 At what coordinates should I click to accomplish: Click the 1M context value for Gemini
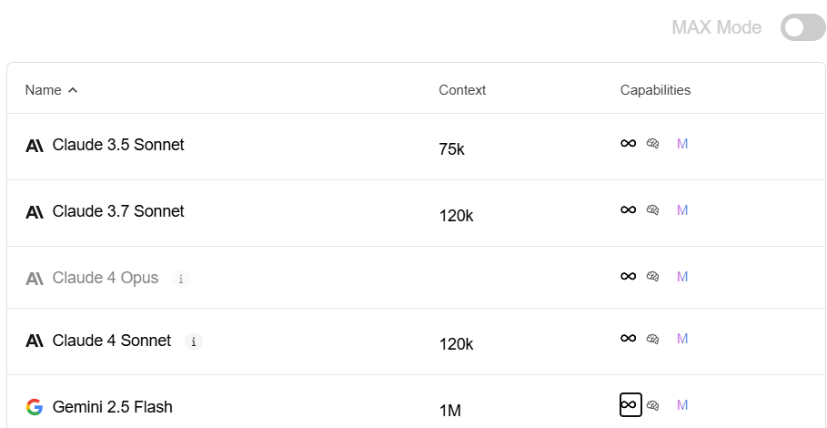[x=450, y=411]
